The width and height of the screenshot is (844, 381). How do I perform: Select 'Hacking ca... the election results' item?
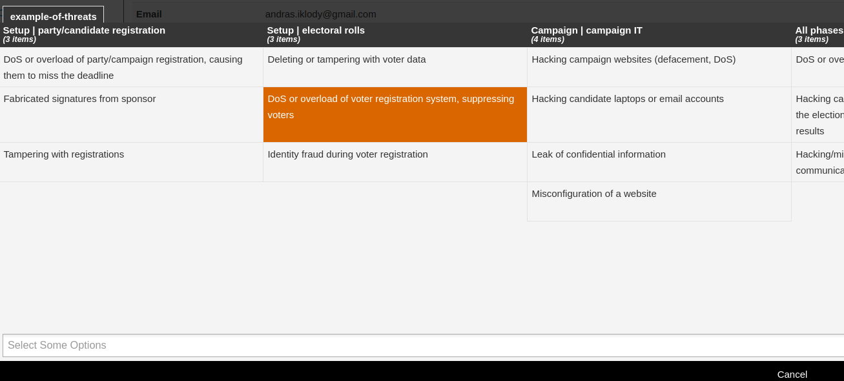(819, 114)
